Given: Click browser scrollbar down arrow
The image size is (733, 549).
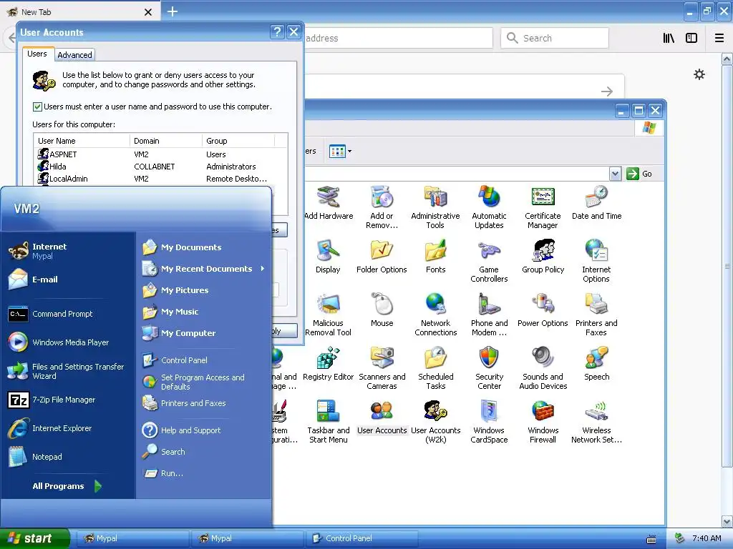Looking at the screenshot, I should pos(727,521).
